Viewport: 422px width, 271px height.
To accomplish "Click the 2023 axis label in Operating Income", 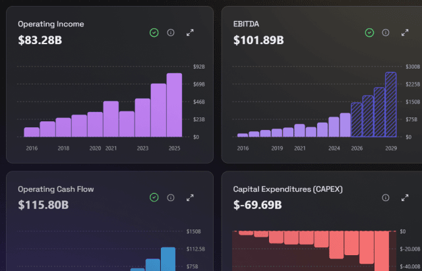I will pos(142,148).
